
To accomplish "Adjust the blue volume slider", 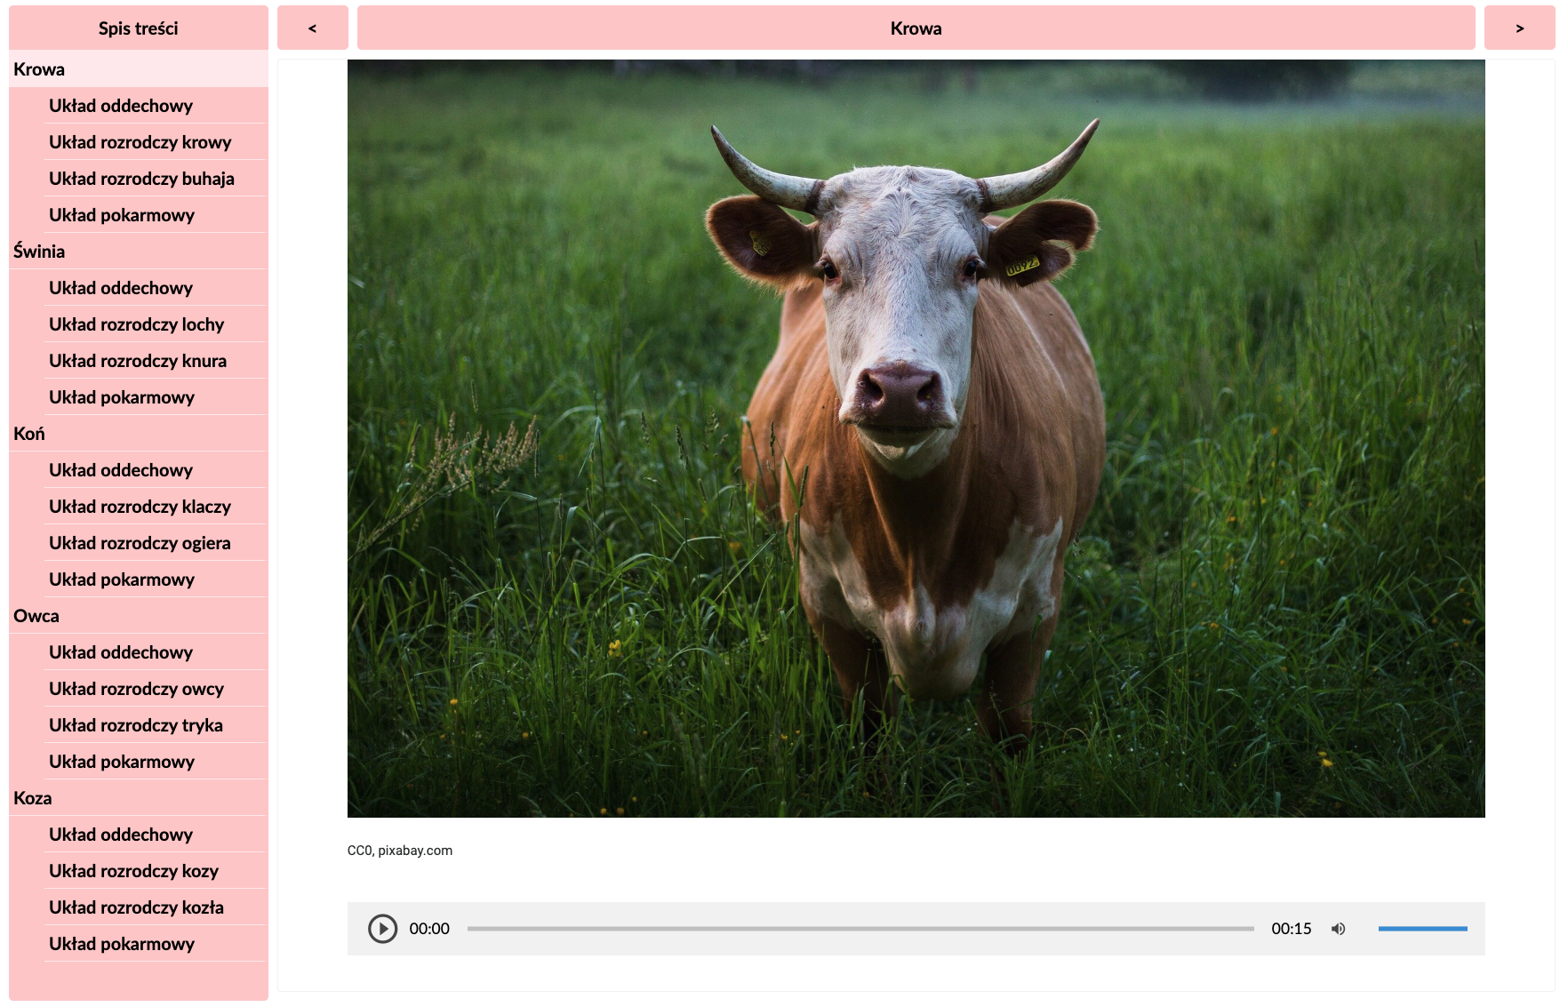I will pyautogui.click(x=1422, y=929).
